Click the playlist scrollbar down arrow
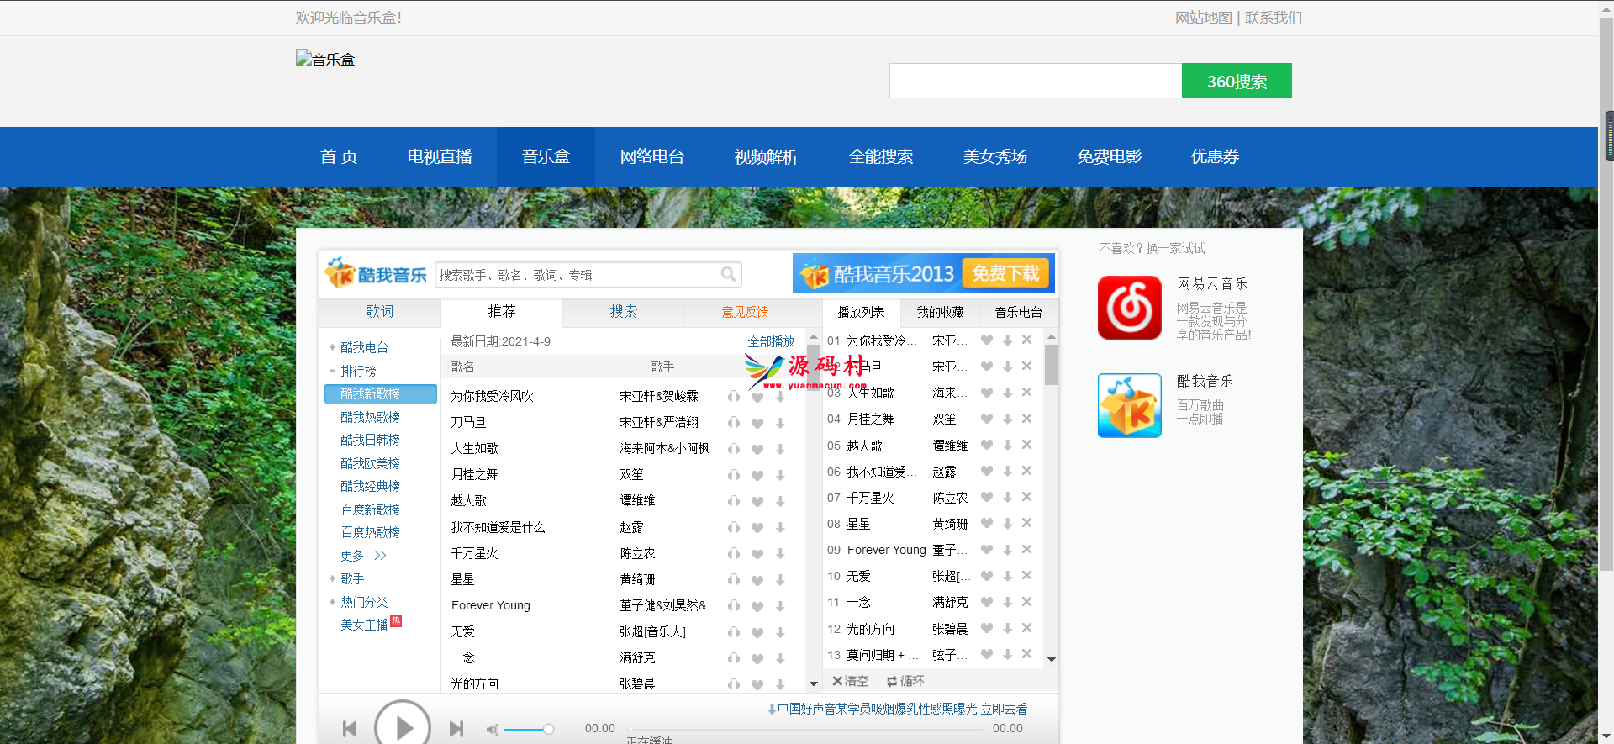The image size is (1614, 744). coord(1051,660)
